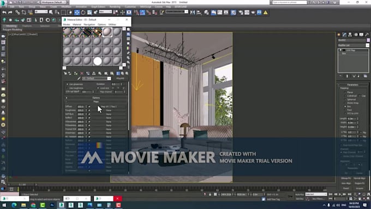Toggle the Reflect map enable checkbox
Screen dimensions: 371x209
click(89, 118)
